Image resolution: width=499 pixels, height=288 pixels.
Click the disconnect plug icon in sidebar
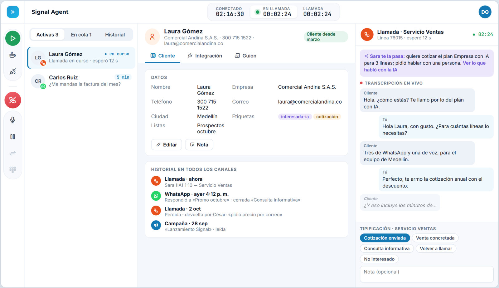tap(13, 71)
